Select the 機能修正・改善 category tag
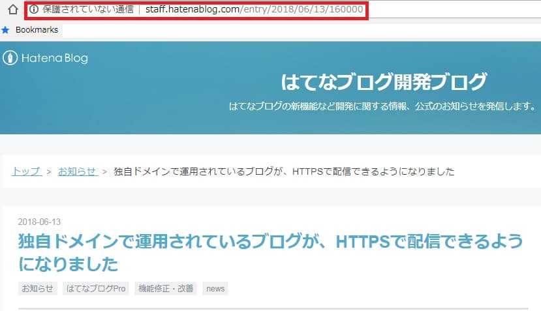Viewport: 541px width, 311px height. 166,288
